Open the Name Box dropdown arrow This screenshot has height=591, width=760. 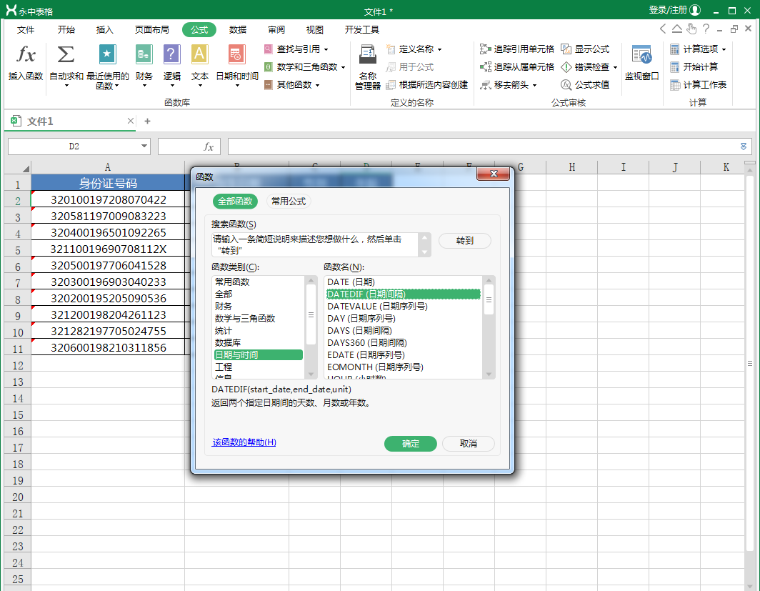144,146
